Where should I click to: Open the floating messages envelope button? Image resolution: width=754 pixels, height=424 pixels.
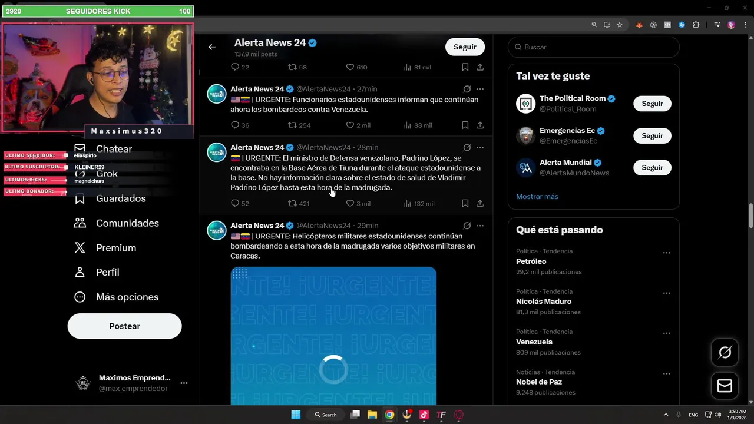tap(725, 386)
